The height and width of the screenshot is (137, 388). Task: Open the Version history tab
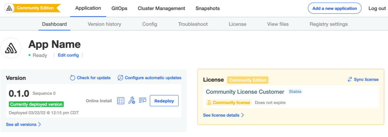[x=104, y=24]
